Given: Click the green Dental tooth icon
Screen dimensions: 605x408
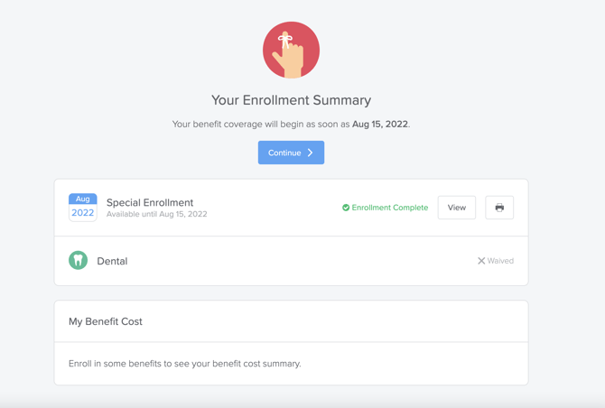Looking at the screenshot, I should [79, 261].
